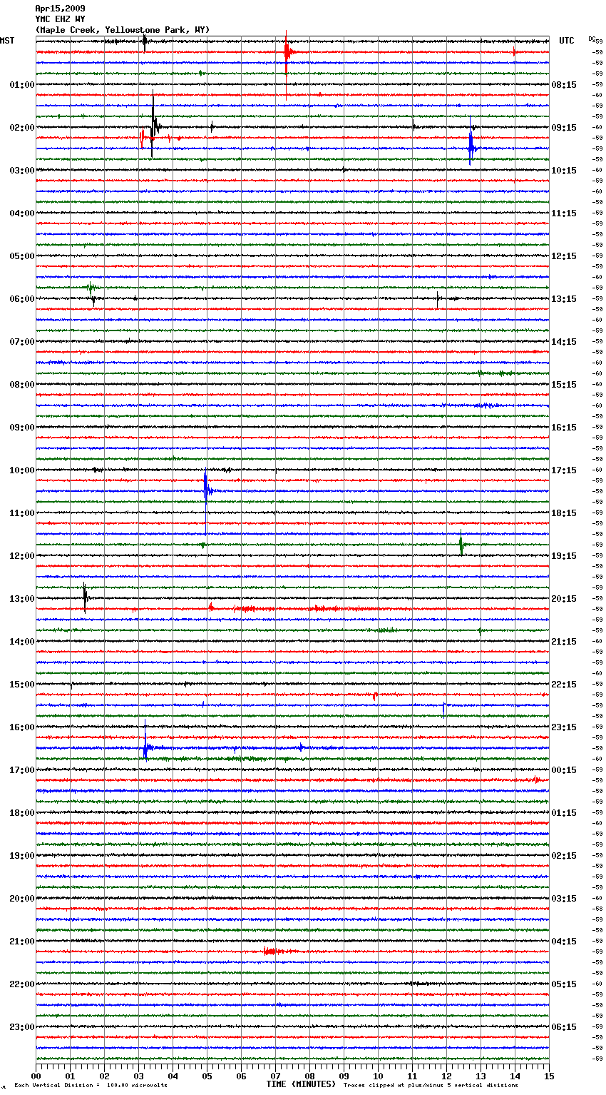Click the '10:00' MST hour label
This screenshot has width=606, height=1095.
(22, 470)
